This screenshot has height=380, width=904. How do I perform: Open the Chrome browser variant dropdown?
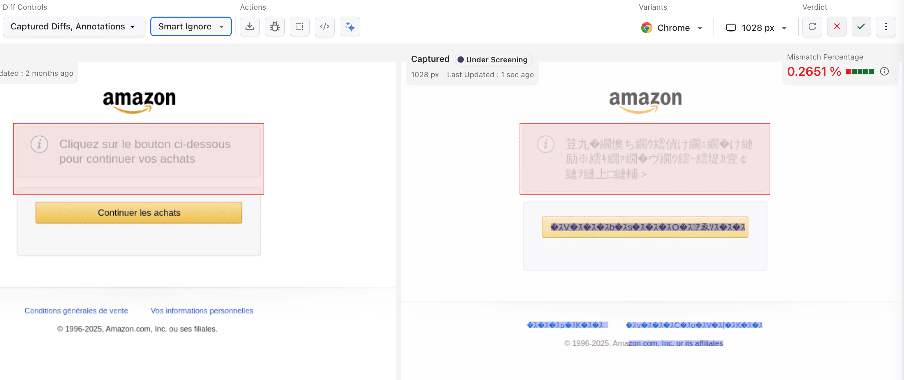tap(672, 28)
